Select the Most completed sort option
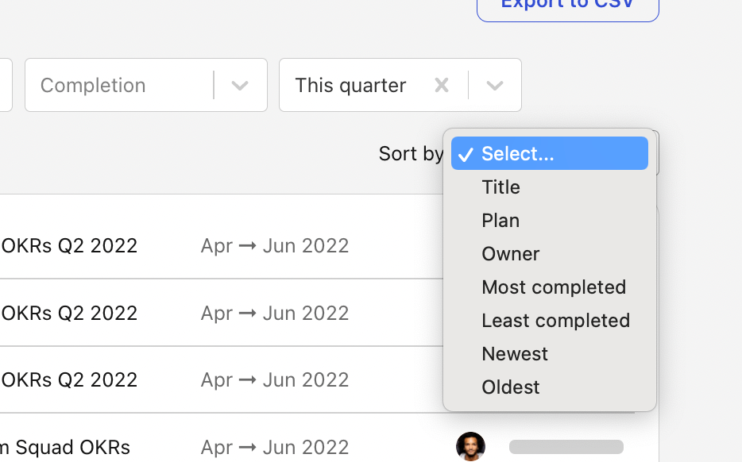Image resolution: width=742 pixels, height=462 pixels. pos(554,287)
